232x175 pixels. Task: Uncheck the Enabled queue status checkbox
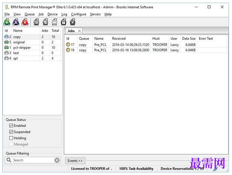pyautogui.click(x=11, y=126)
